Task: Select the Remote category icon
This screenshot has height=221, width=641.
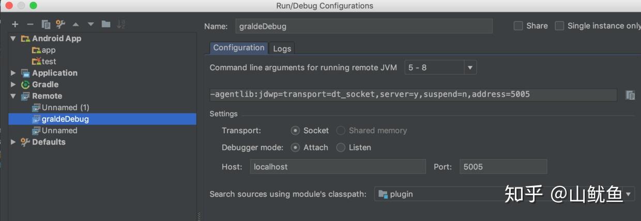Action: [25, 96]
